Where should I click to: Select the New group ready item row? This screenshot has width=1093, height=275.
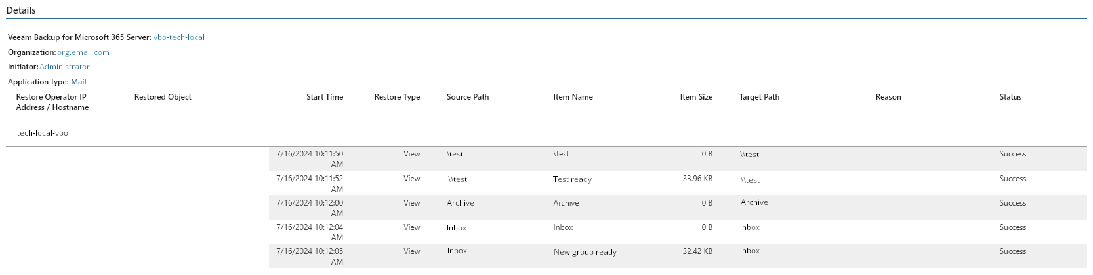pyautogui.click(x=678, y=256)
